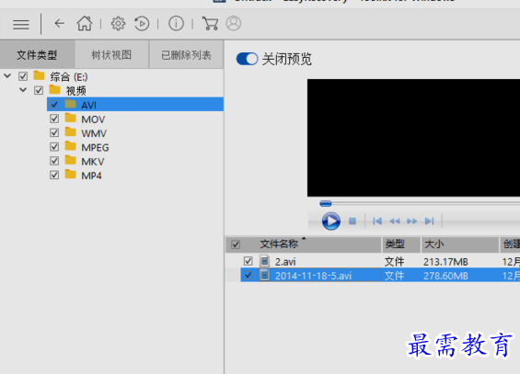
Task: Click the MOV folder icon
Action: (x=70, y=119)
